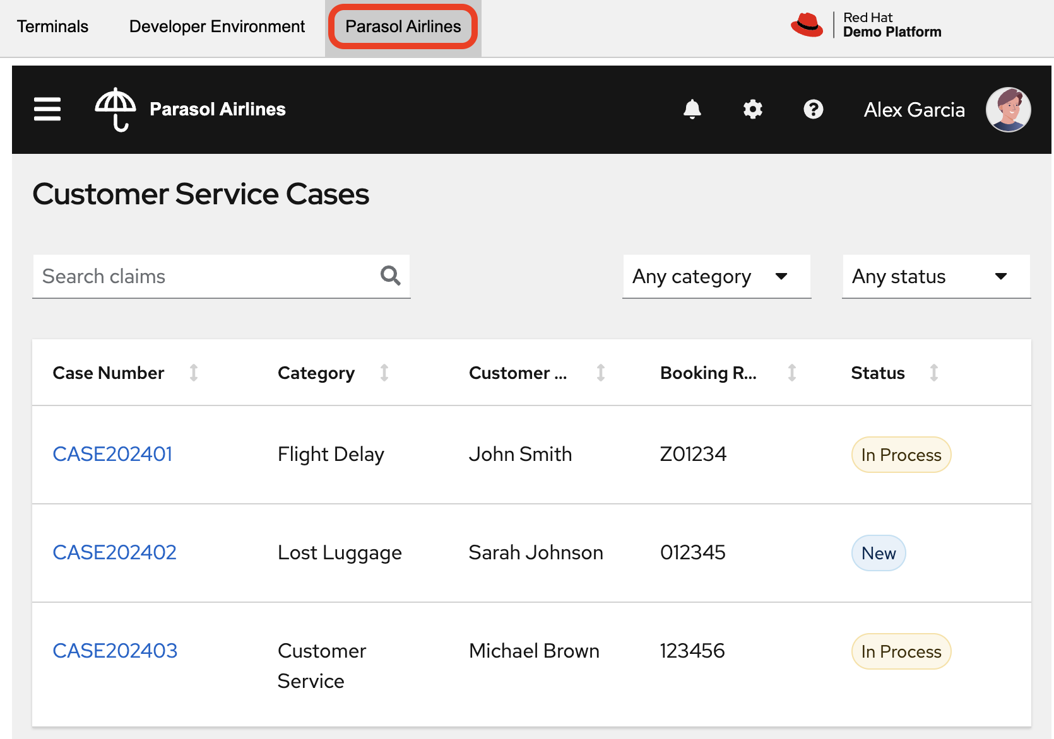Screen dimensions: 1054x739
Task: Sort by Status column arrows
Action: tap(934, 373)
